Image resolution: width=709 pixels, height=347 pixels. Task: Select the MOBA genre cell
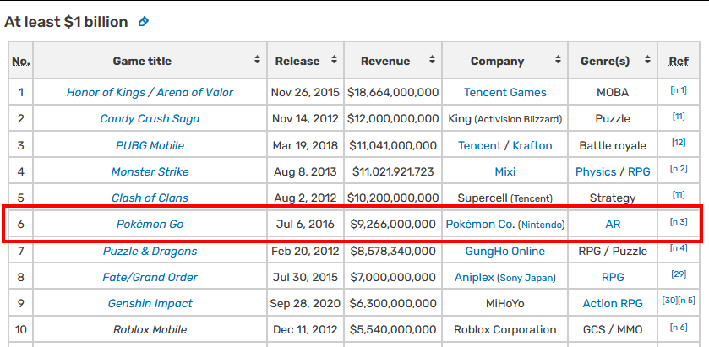[x=613, y=93]
